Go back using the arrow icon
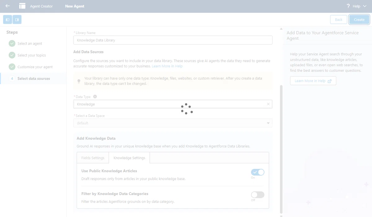372x217 pixels. (7, 6)
